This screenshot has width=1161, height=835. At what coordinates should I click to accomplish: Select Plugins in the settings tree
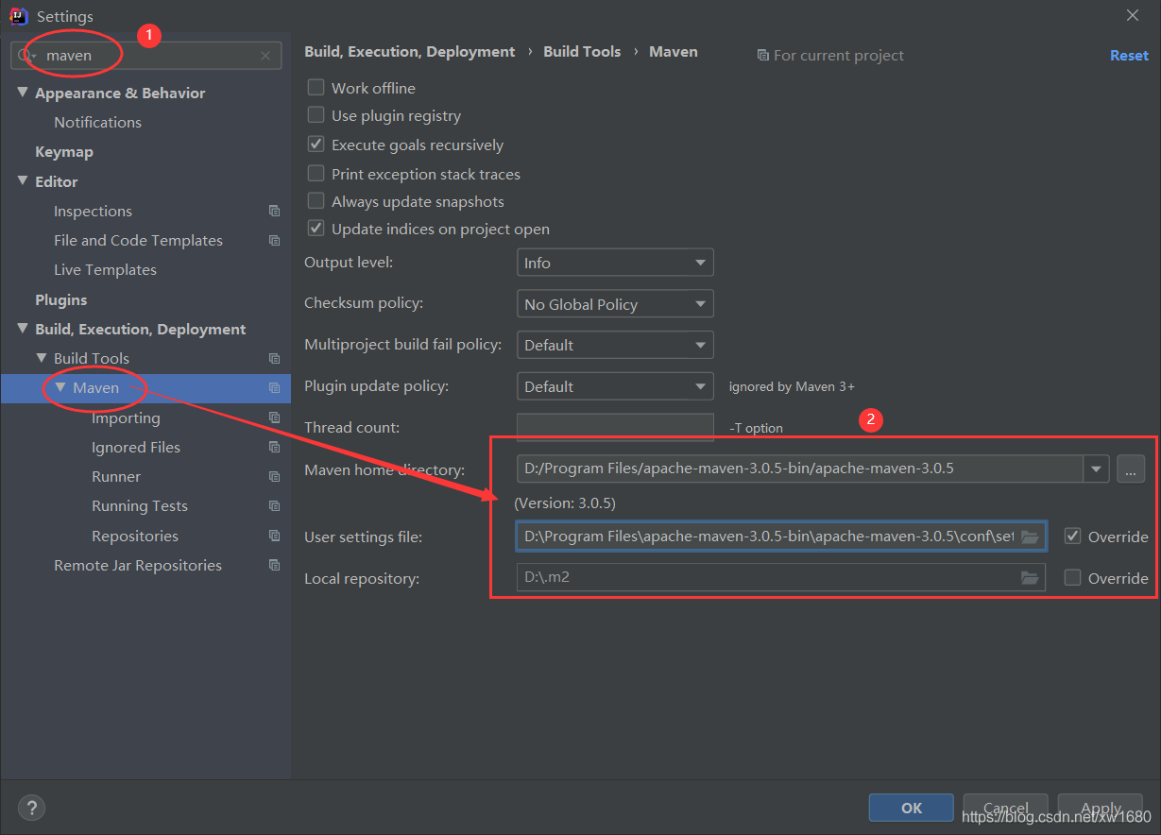coord(61,299)
